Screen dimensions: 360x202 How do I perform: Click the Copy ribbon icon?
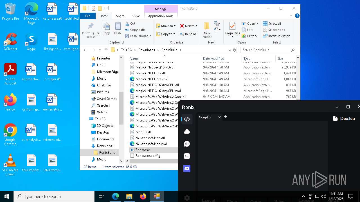point(106,29)
